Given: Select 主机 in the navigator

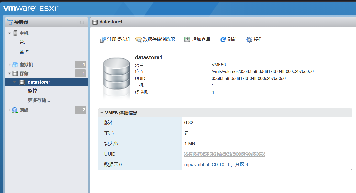Looking at the screenshot, I should click(x=24, y=33).
